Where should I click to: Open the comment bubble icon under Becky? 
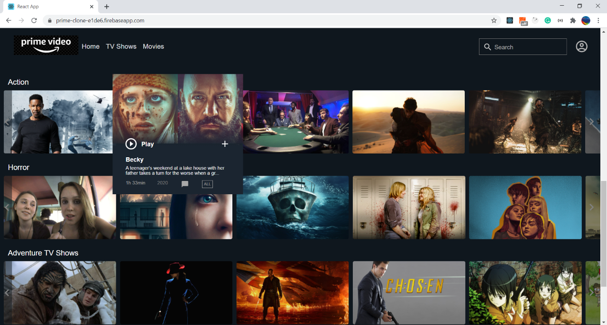pyautogui.click(x=185, y=184)
